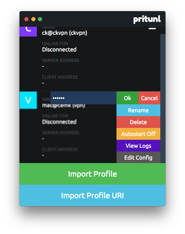The image size is (185, 234).
Task: Open View Logs for the profile
Action: [x=138, y=146]
